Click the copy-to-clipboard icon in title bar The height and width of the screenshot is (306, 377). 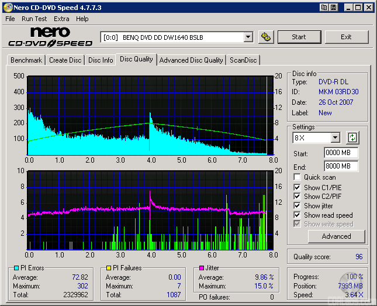click(x=323, y=8)
